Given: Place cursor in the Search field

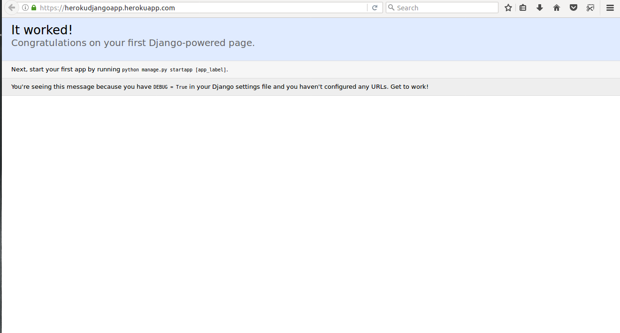Looking at the screenshot, I should 441,8.
